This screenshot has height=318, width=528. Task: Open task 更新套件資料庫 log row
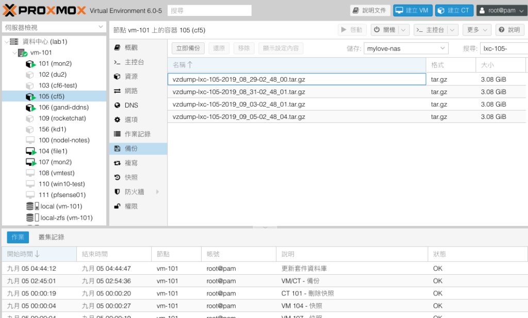(265, 269)
